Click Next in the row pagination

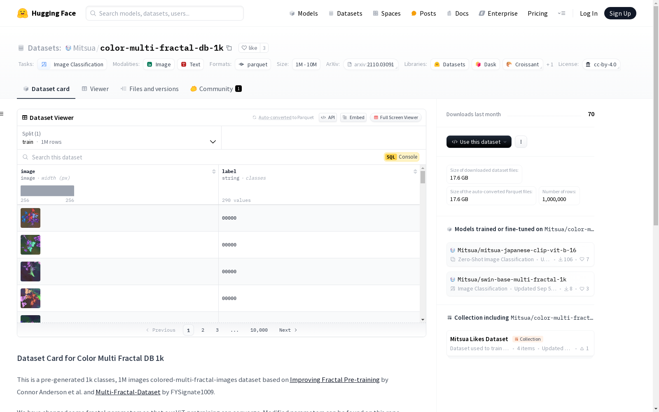[288, 330]
